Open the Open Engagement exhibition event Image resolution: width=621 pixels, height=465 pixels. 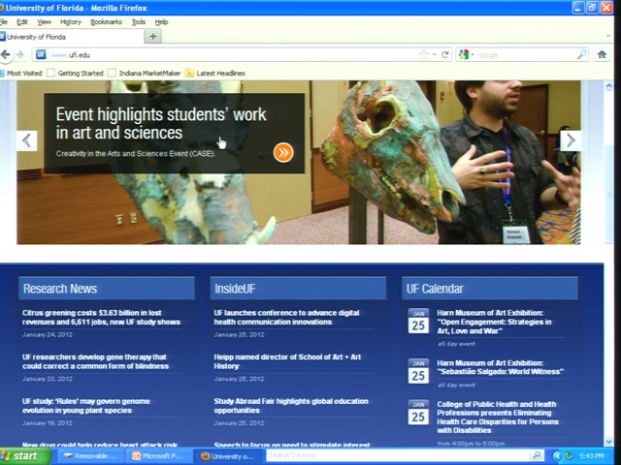[494, 322]
